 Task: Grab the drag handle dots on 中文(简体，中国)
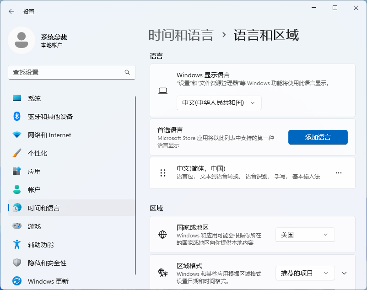tap(162, 173)
